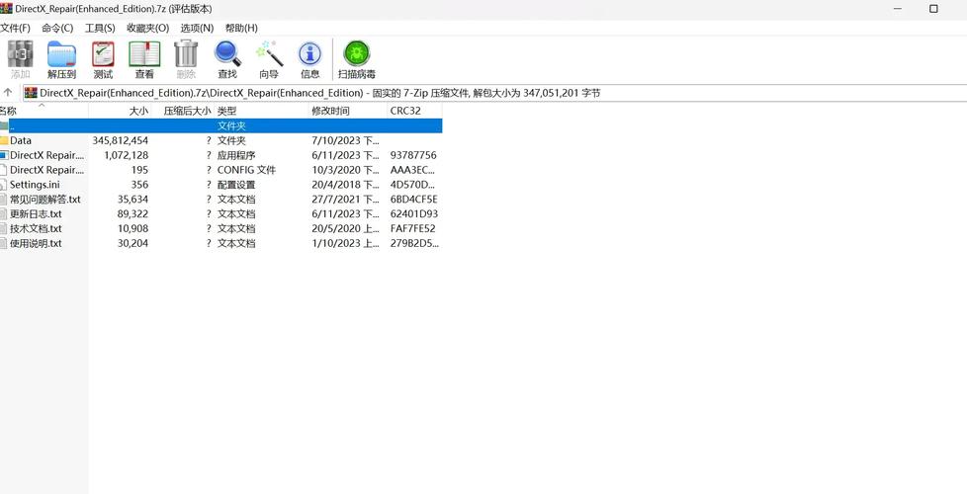The image size is (967, 494).
Task: Select the parent folder ".." row
Action: pos(220,125)
